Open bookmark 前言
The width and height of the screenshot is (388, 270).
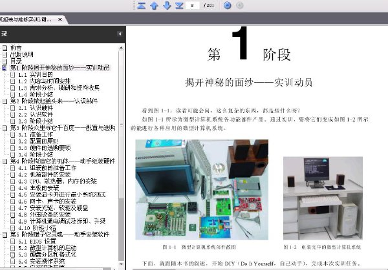[16, 48]
